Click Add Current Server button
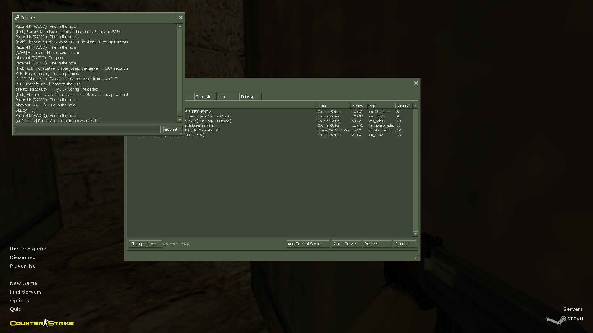593x333 pixels. tap(308, 244)
